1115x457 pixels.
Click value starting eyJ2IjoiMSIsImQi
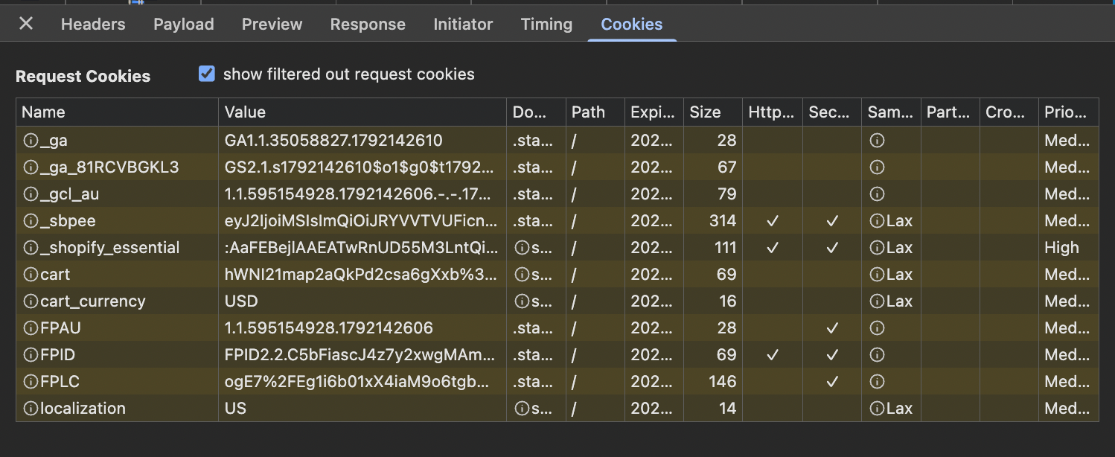tap(361, 220)
